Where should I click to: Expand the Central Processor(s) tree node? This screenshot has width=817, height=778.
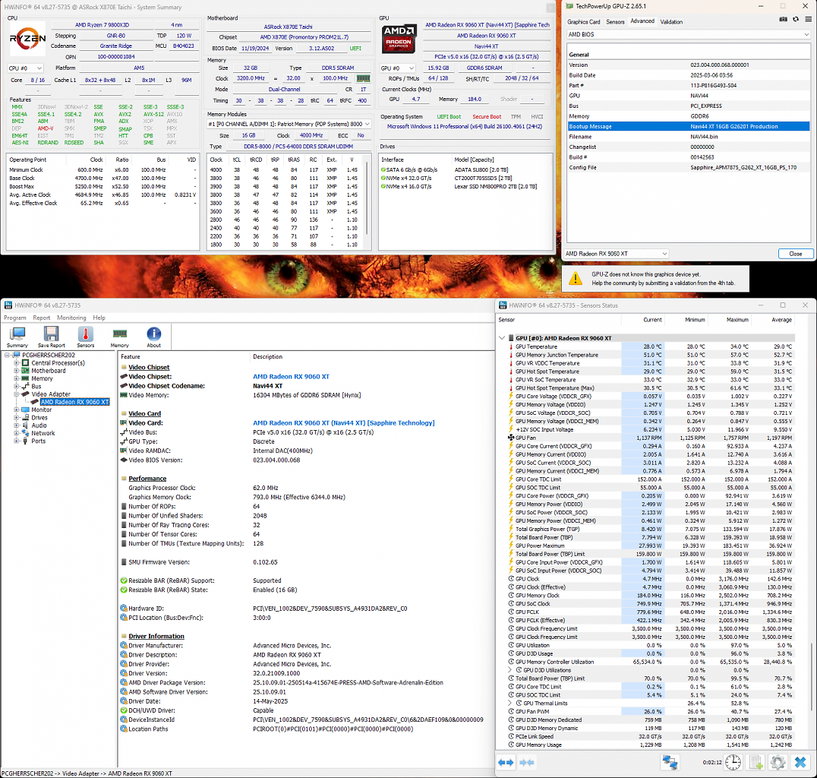17,363
